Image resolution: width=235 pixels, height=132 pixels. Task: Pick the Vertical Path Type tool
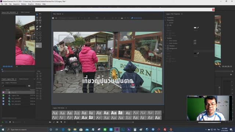tap(40, 23)
